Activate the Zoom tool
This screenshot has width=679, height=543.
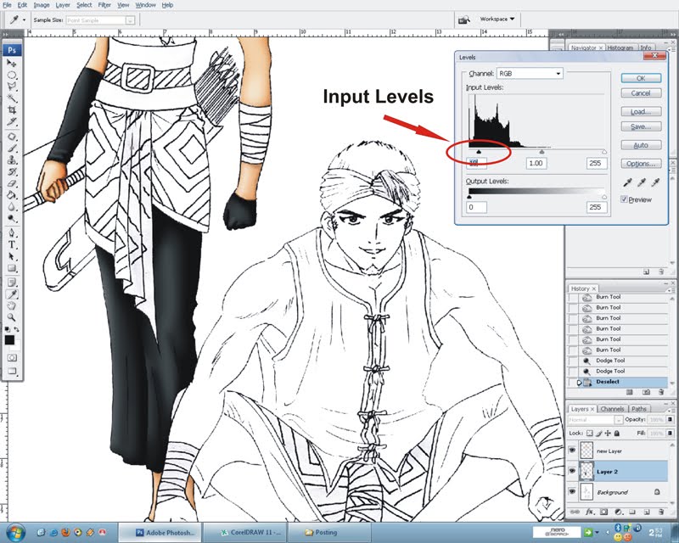[x=11, y=317]
